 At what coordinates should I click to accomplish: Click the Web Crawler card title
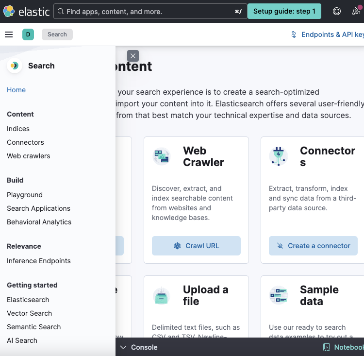pyautogui.click(x=203, y=156)
